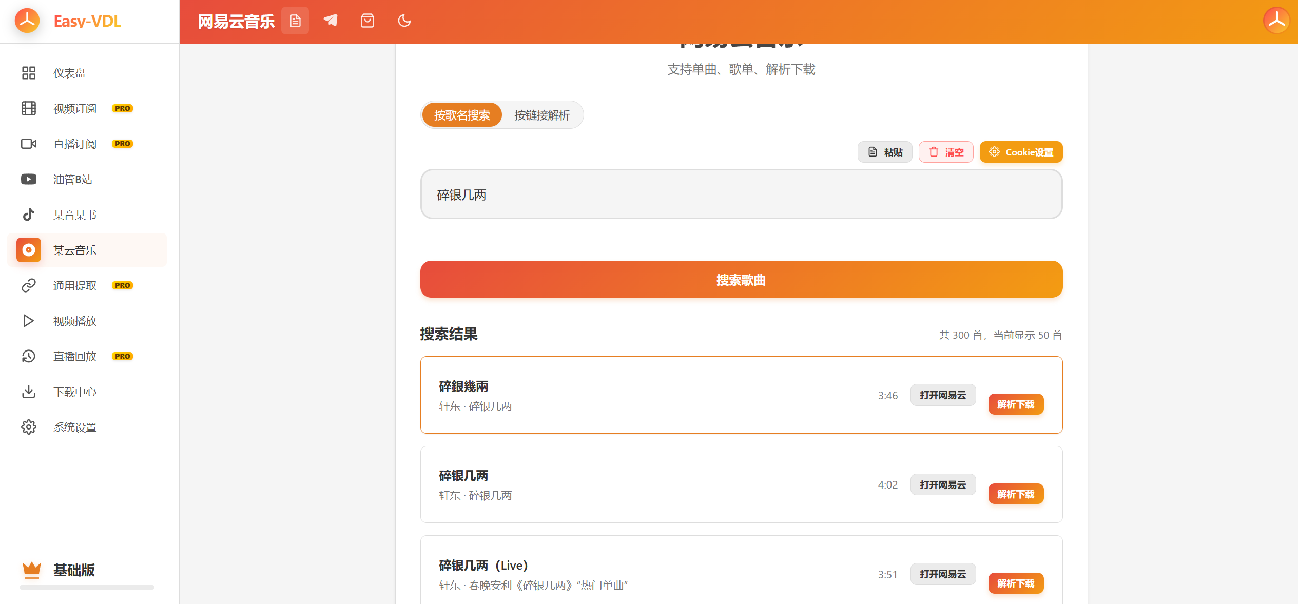Click 解析下载 for 碎銀幾兩 result
1298x604 pixels.
[1015, 404]
